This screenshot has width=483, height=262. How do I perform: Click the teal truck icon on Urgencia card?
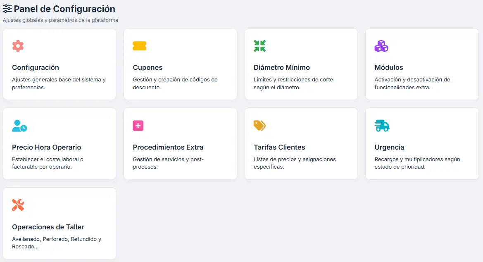click(381, 126)
